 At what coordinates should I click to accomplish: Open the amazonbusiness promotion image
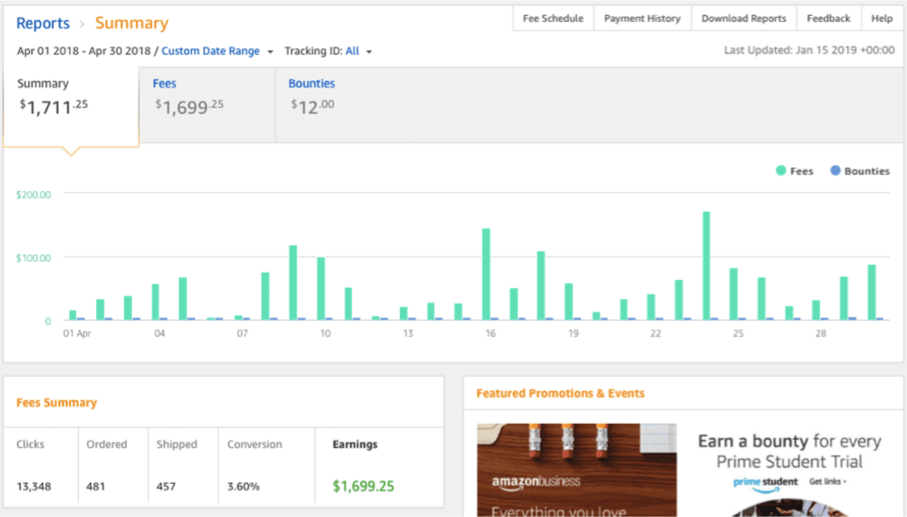[577, 470]
